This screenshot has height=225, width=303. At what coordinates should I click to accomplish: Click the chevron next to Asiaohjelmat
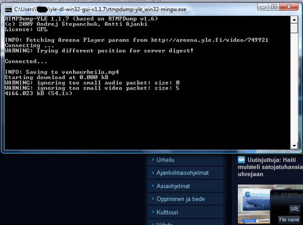coord(153,186)
